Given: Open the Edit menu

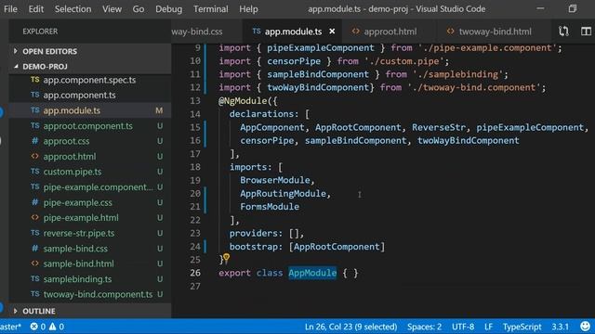Looking at the screenshot, I should [35, 8].
